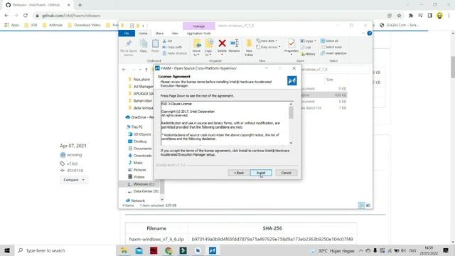Image resolution: width=455 pixels, height=256 pixels.
Task: Switch to the Share ribbon tab
Action: [x=159, y=33]
